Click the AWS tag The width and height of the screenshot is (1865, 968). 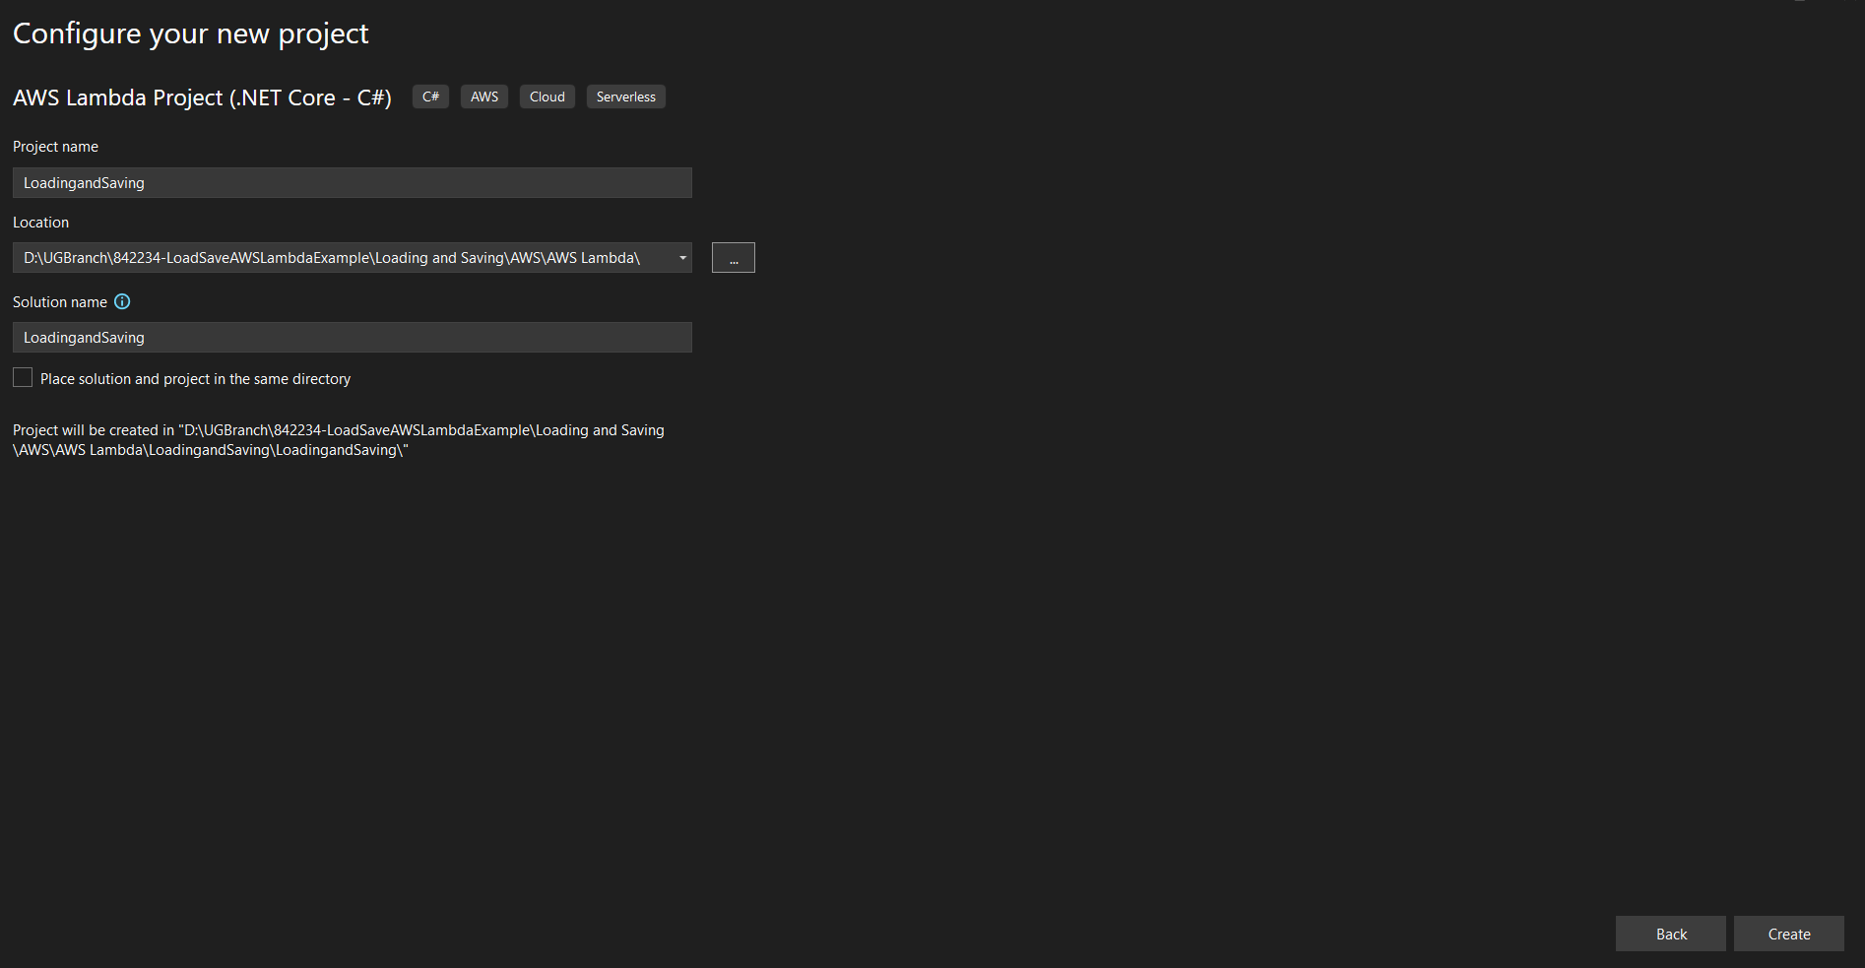[x=484, y=97]
